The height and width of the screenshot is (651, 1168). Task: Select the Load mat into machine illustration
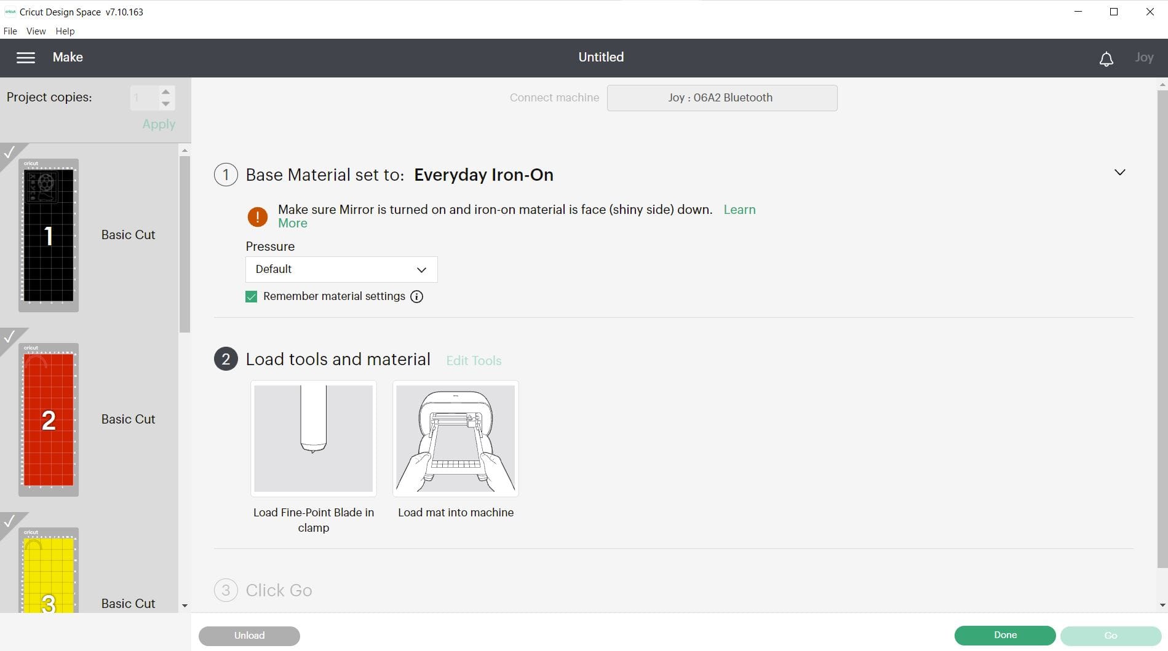(455, 438)
